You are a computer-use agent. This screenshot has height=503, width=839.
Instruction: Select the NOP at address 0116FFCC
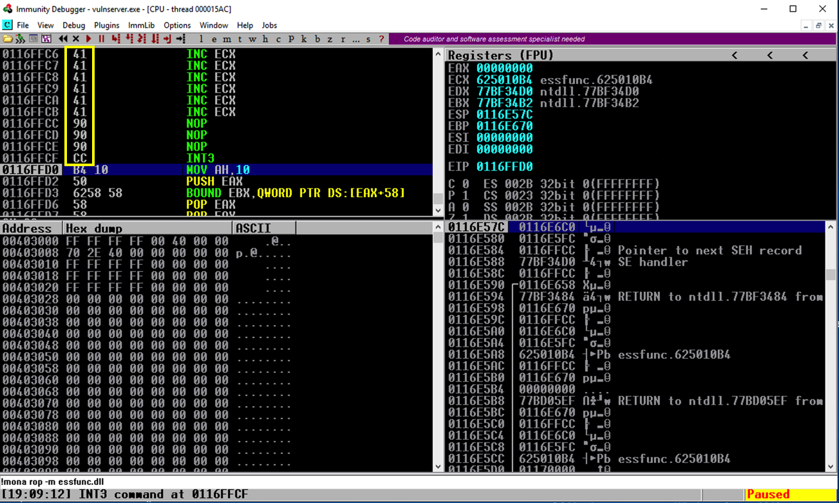pos(216,123)
